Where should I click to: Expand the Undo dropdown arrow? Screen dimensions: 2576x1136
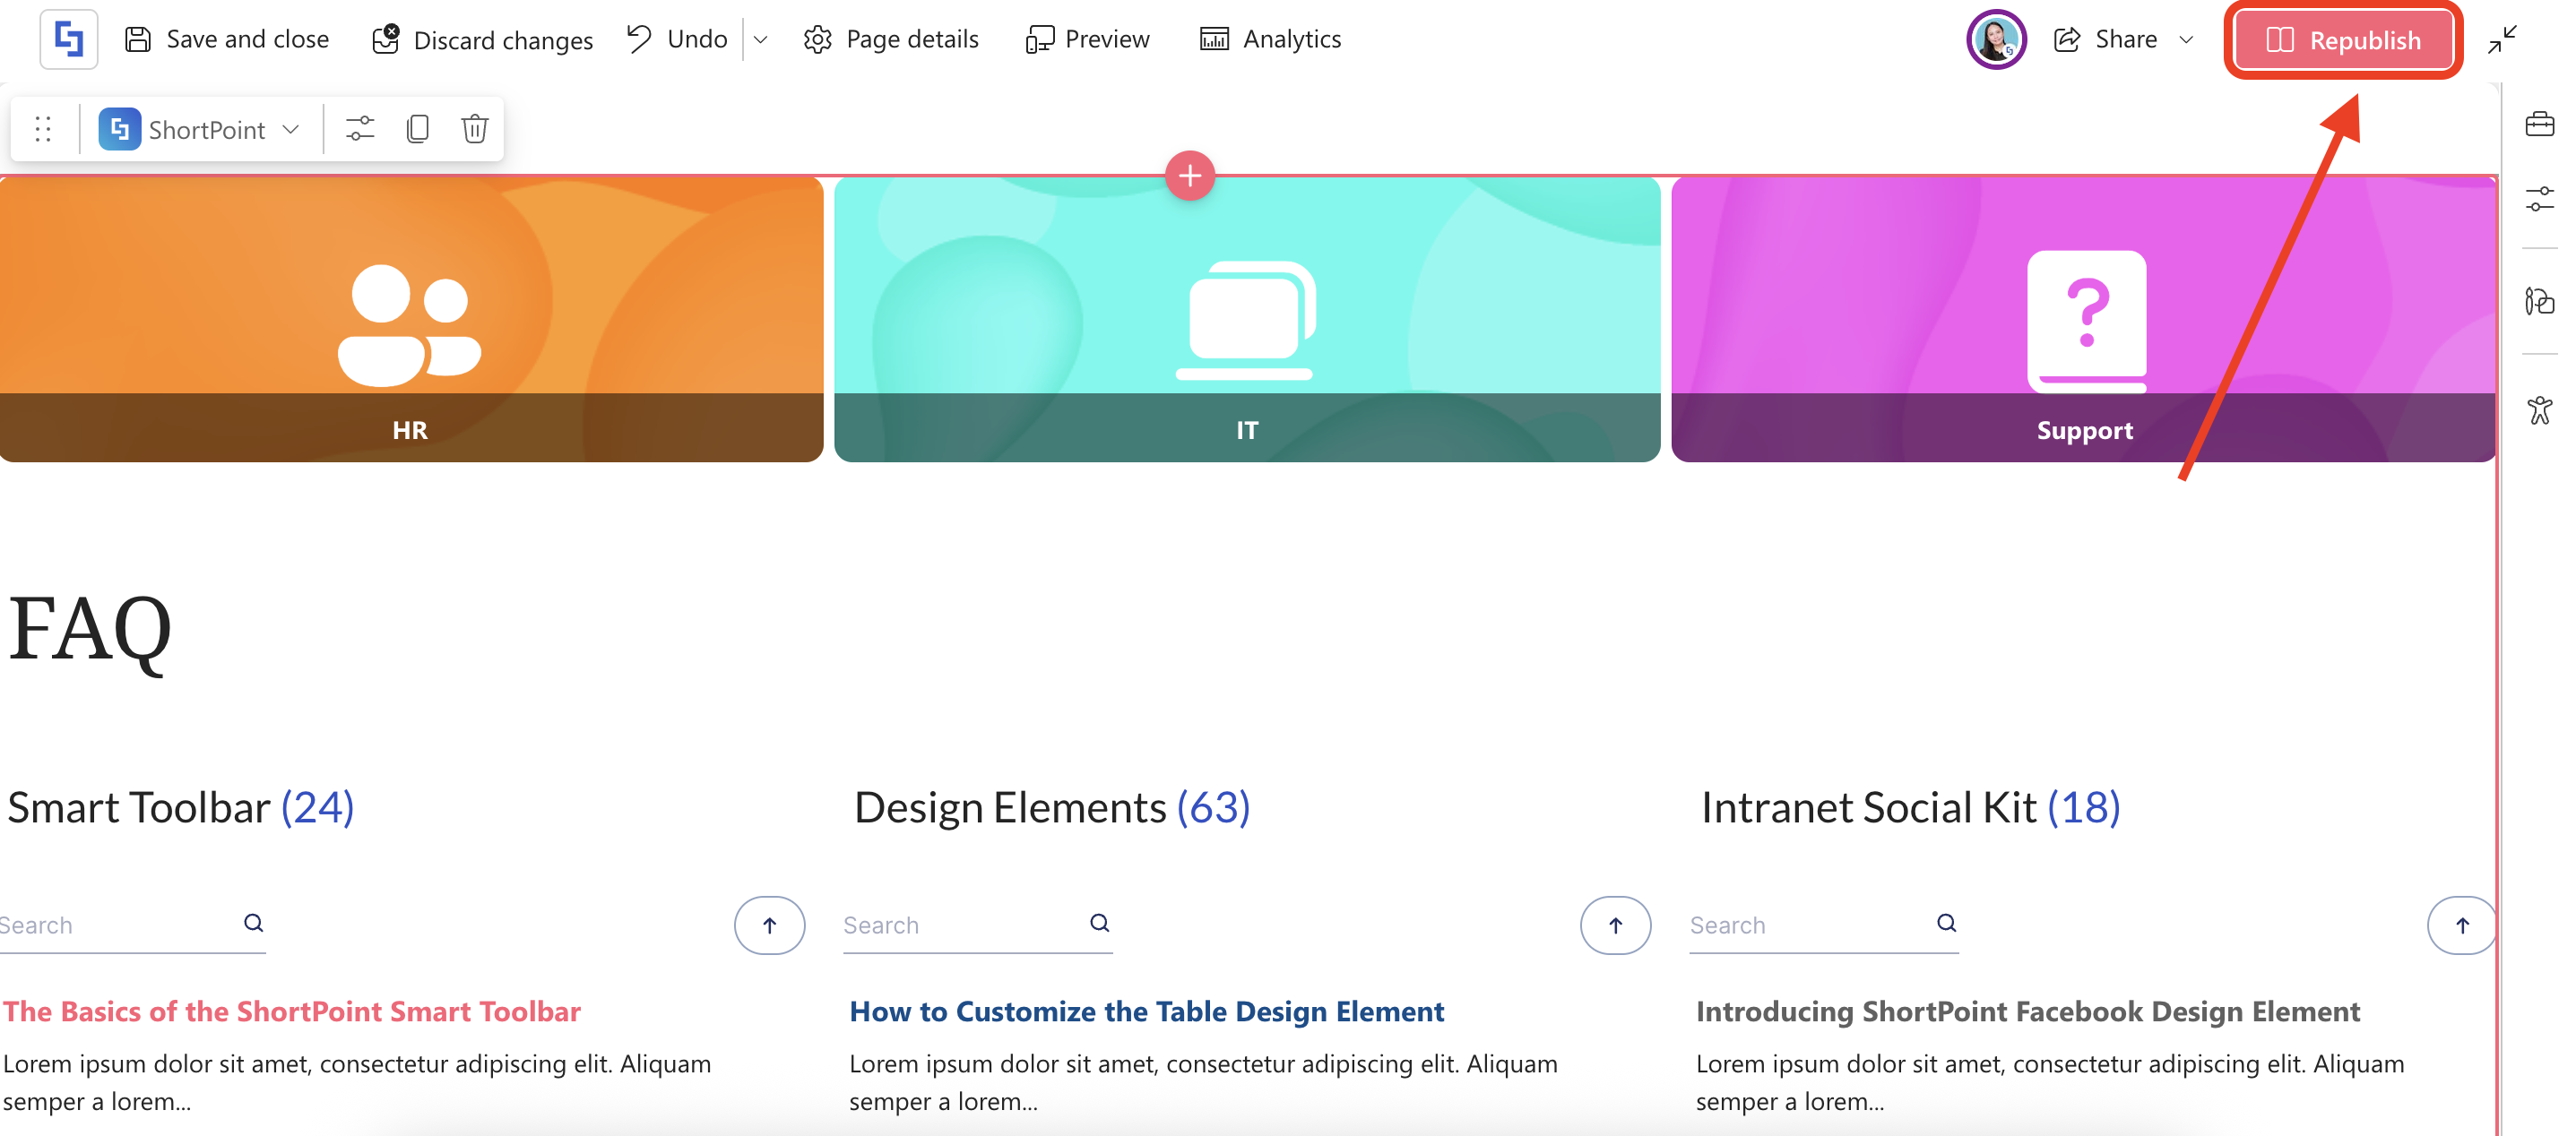pos(760,40)
